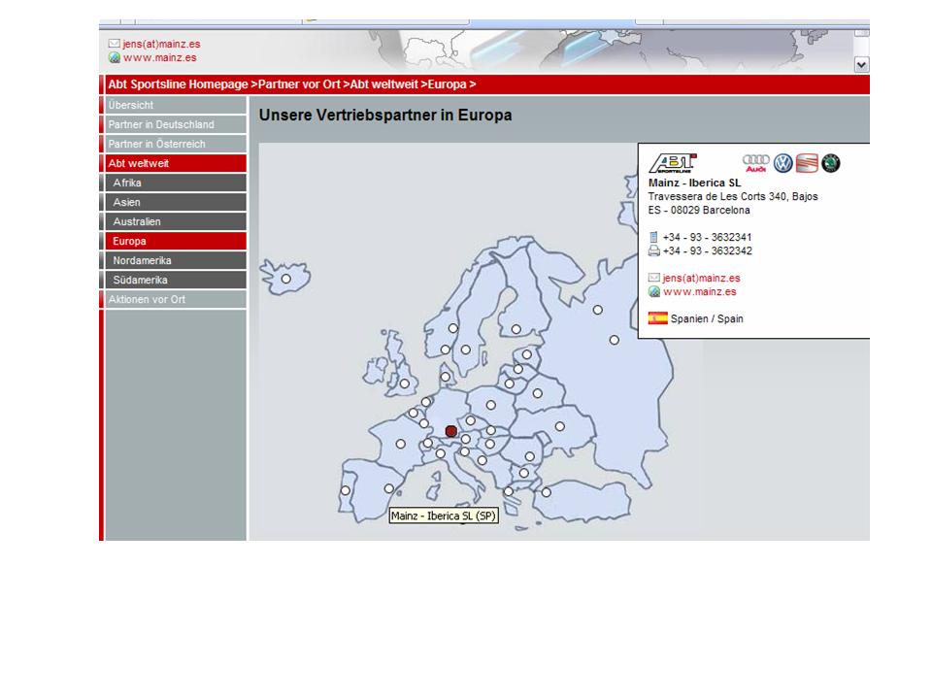Select the red highlighted partner marker on map
Screen dimensions: 932x699
[450, 431]
